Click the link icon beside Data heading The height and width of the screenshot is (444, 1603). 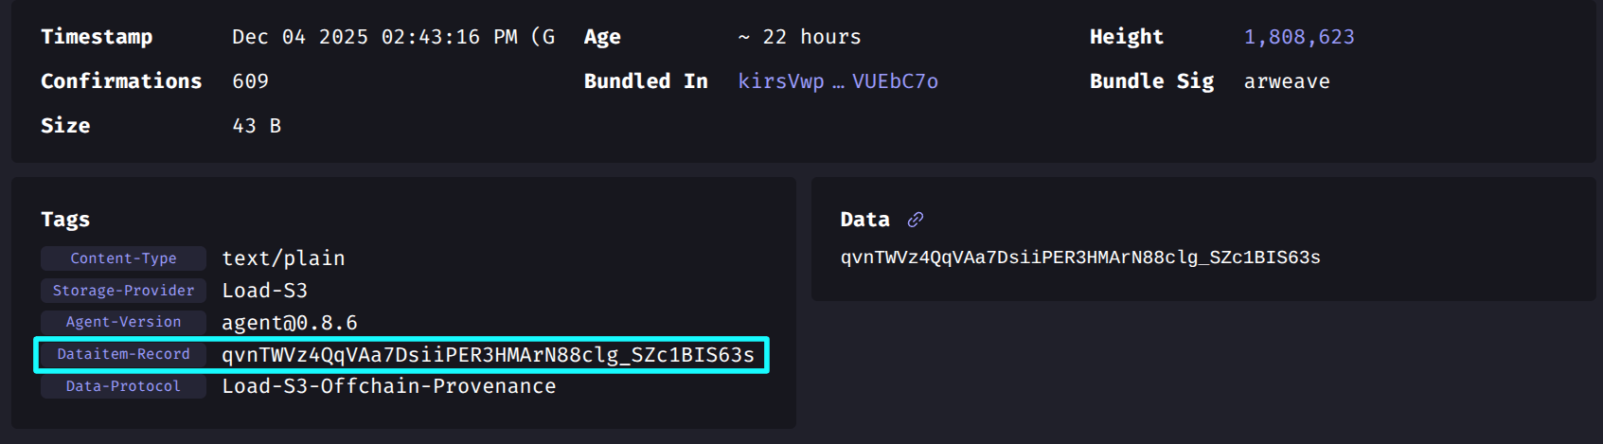[x=915, y=220]
